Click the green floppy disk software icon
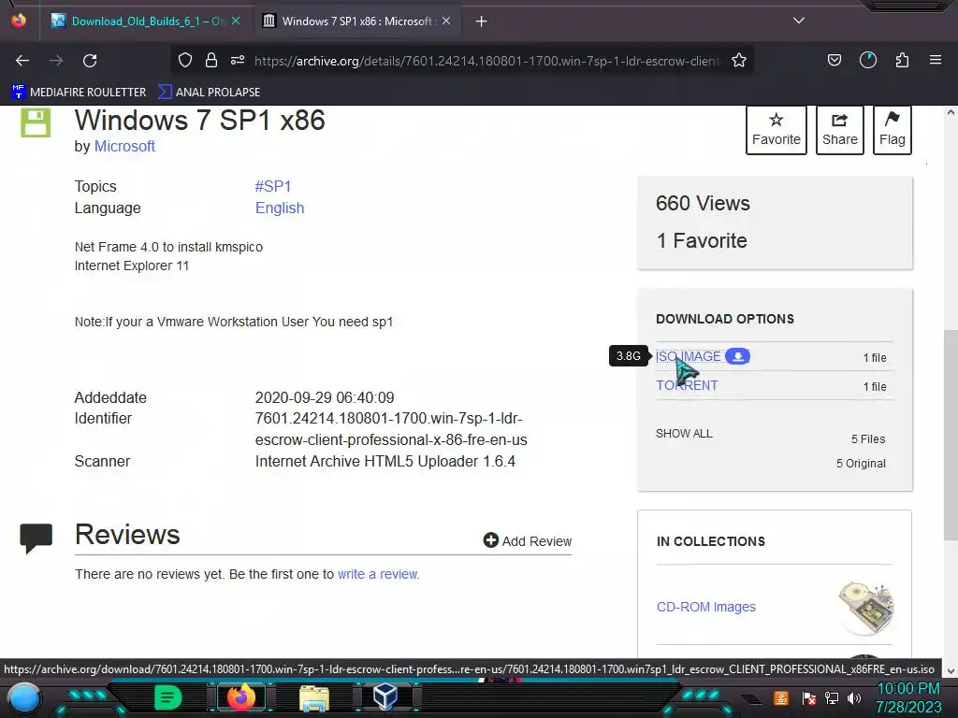The width and height of the screenshot is (958, 718). (36, 122)
